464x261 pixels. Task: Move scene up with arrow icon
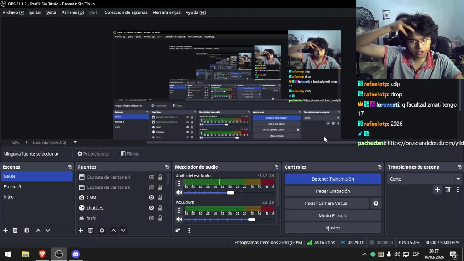tap(38, 231)
